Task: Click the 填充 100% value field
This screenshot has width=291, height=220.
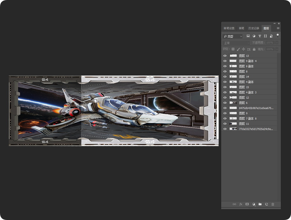Action: (270, 49)
